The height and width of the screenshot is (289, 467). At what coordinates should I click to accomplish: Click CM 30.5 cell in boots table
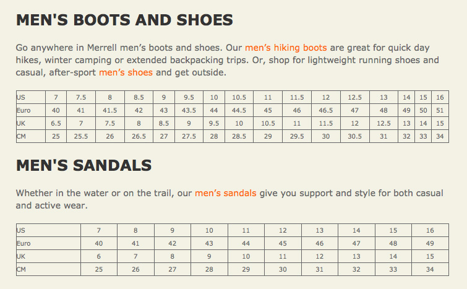point(354,136)
